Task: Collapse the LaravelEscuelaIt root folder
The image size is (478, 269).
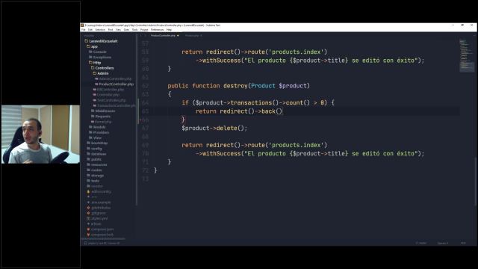Action: [x=102, y=41]
